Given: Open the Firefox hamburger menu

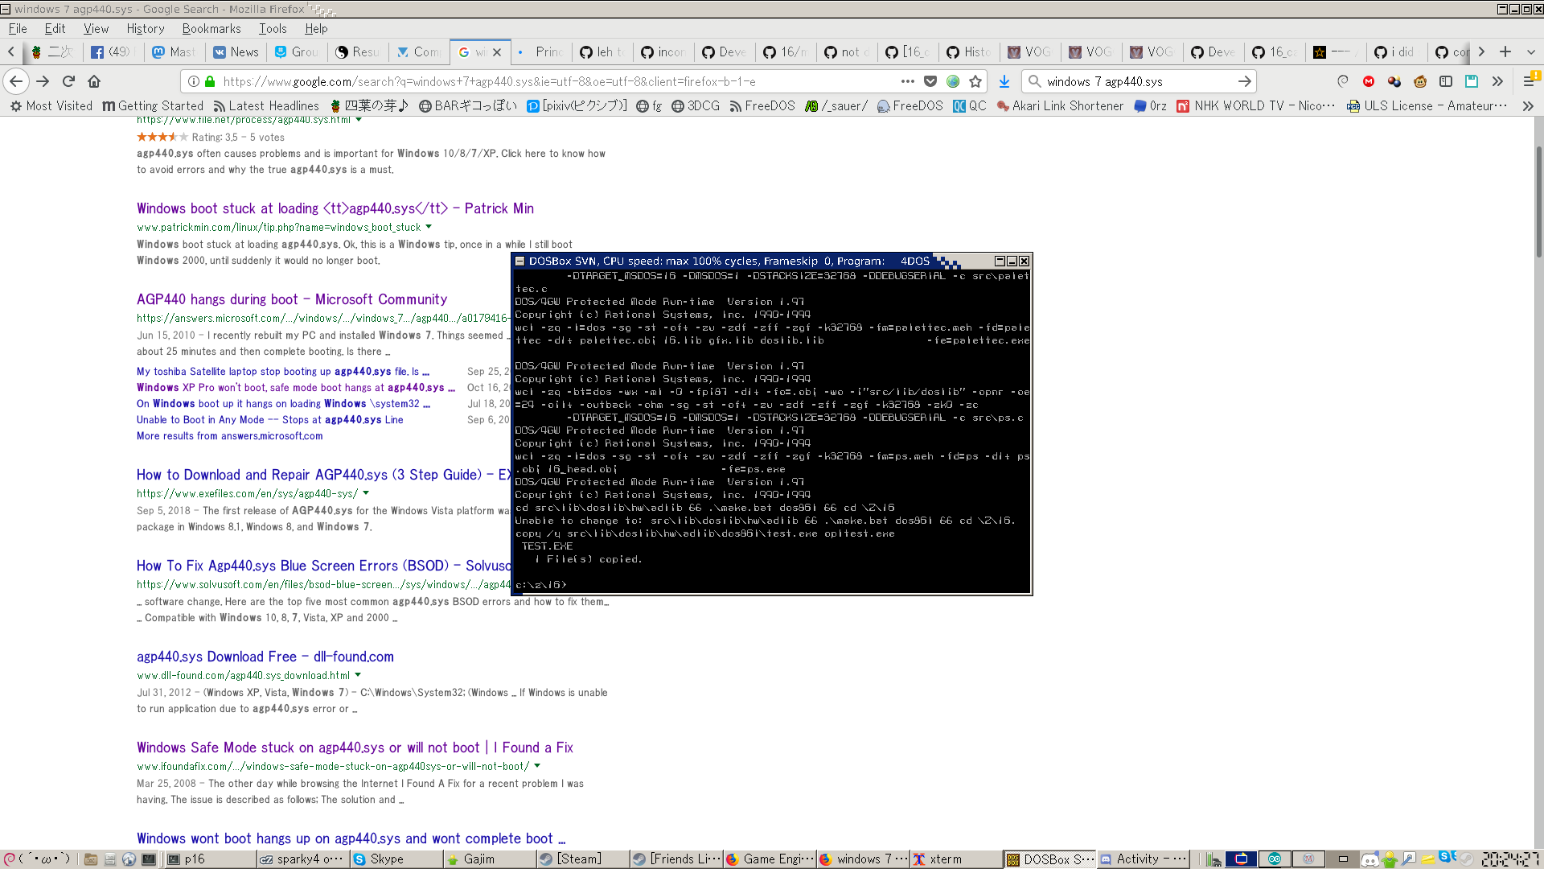Looking at the screenshot, I should click(1528, 81).
